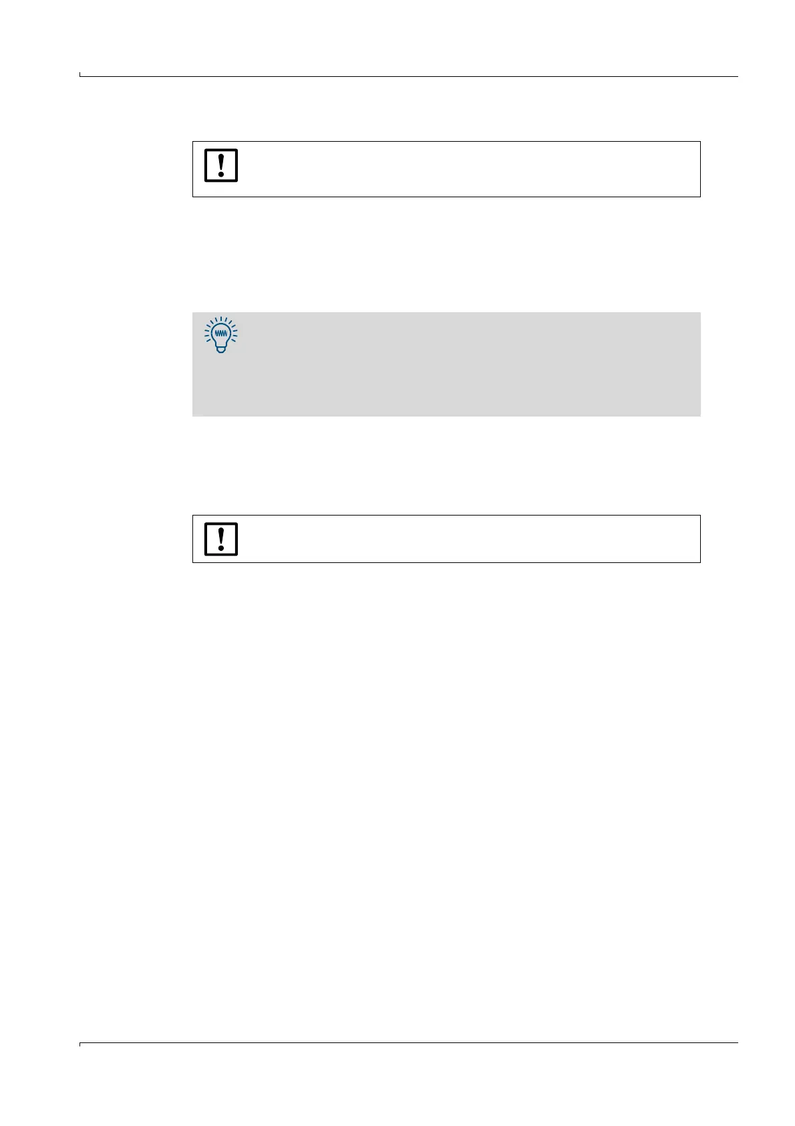
Task: Click the border line of the last notice box
Action: 446,515
